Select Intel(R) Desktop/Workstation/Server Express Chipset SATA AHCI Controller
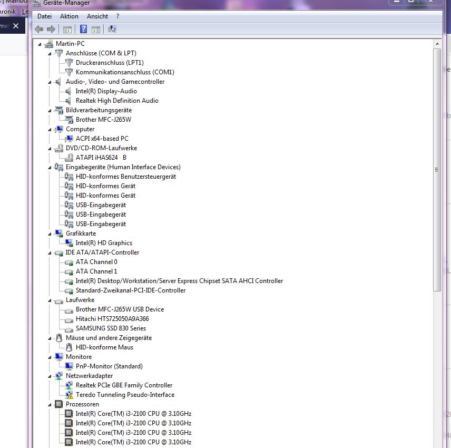The width and height of the screenshot is (451, 448). pos(179,281)
